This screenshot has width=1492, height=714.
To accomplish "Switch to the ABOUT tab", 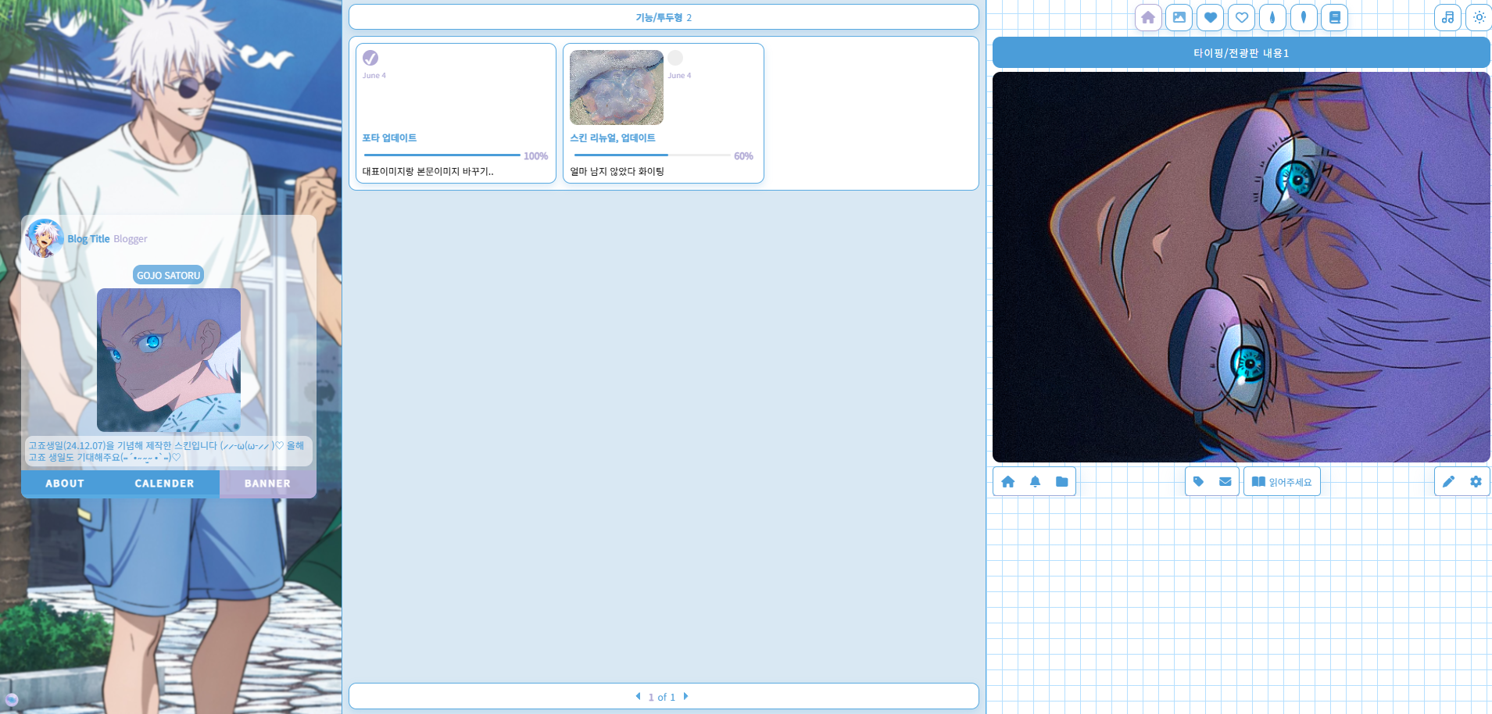I will [65, 484].
